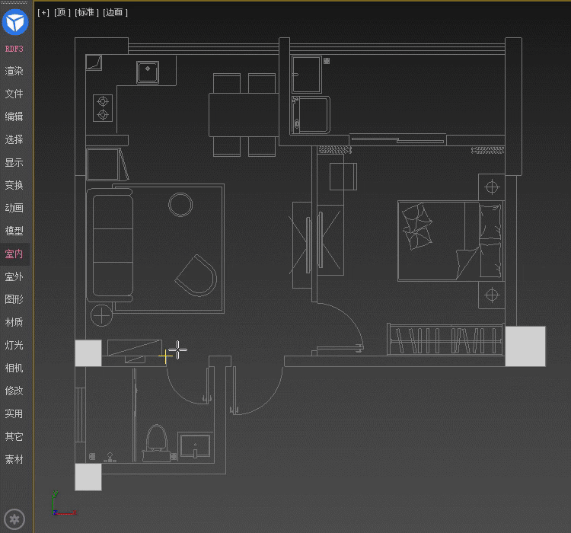
Task: Open the 模型 (Model) sidebar menu
Action: coord(14,231)
